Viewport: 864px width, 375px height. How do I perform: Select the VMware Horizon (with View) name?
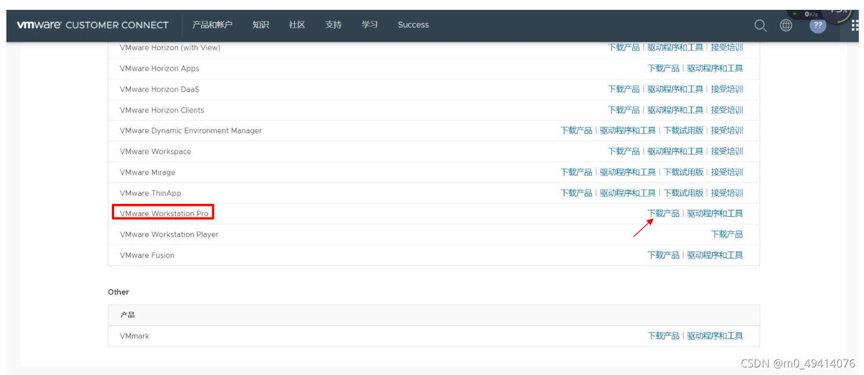tap(170, 48)
